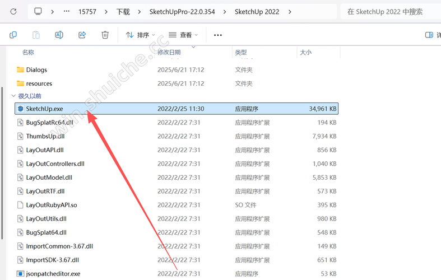Click the 2022/2/25 11:30 date cell

tap(181, 109)
